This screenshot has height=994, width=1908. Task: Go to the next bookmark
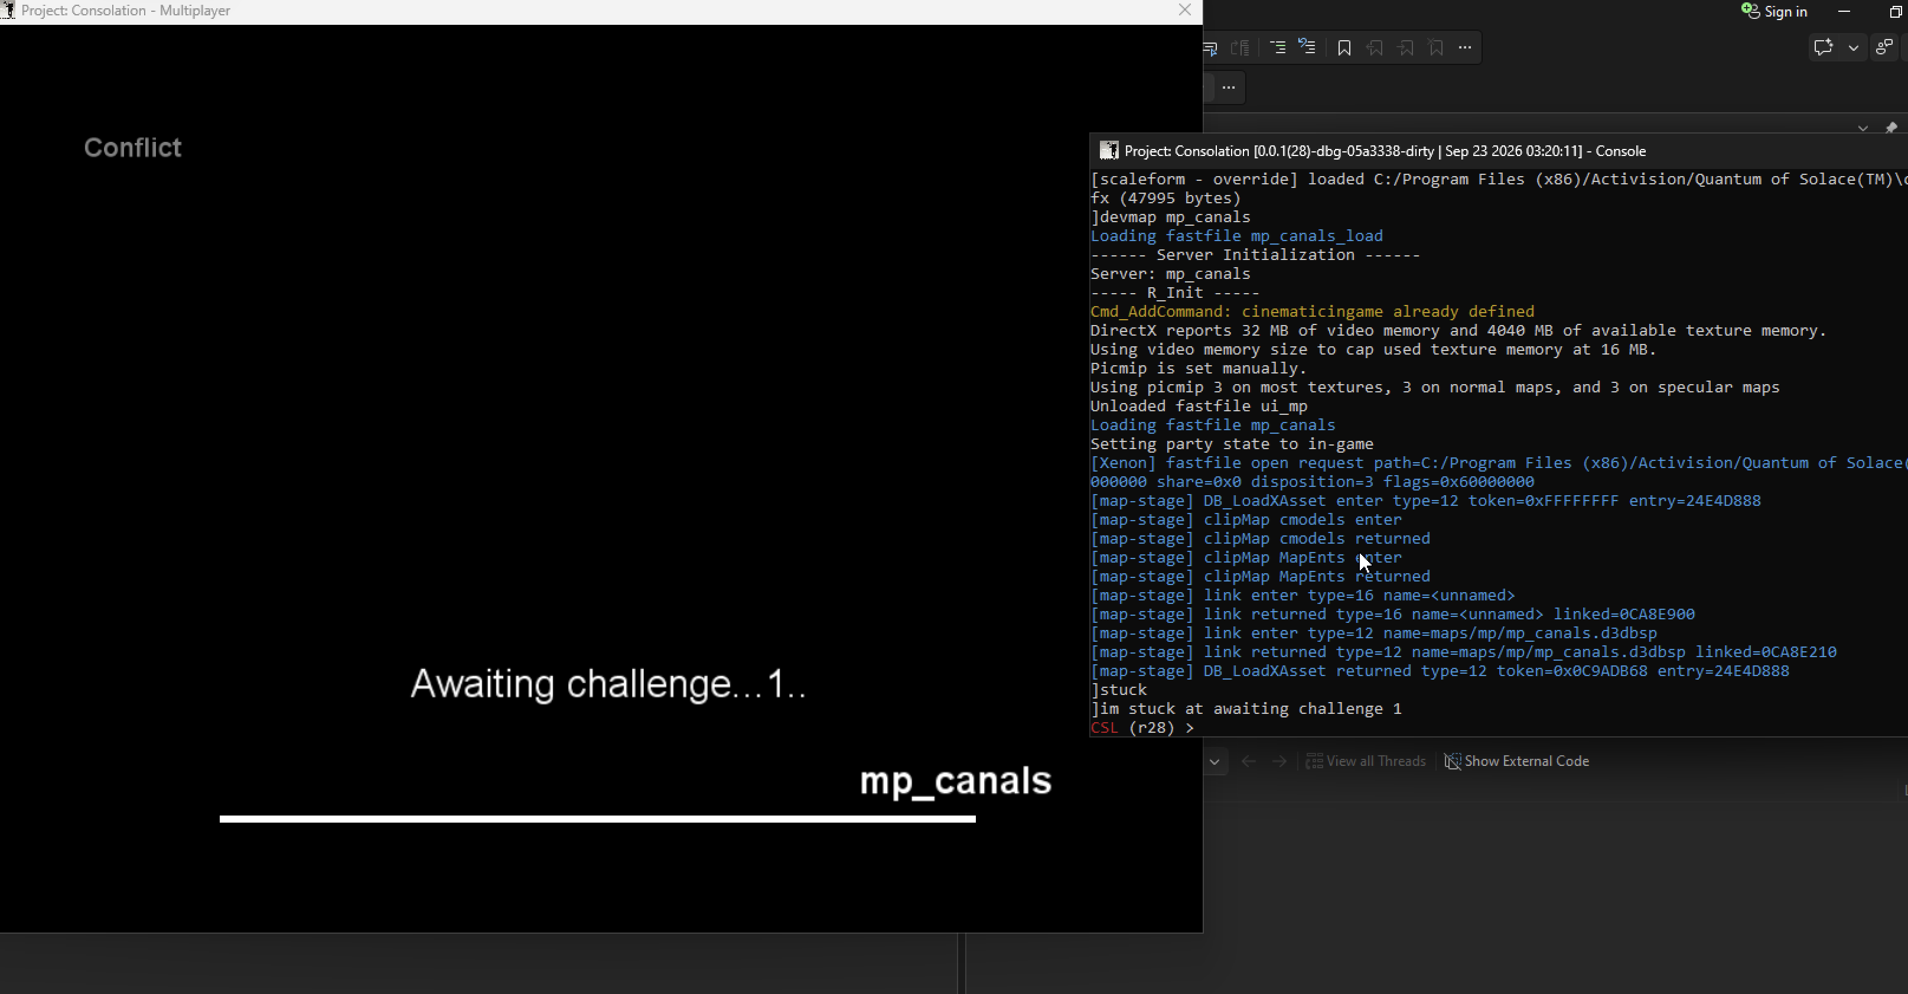[1405, 48]
